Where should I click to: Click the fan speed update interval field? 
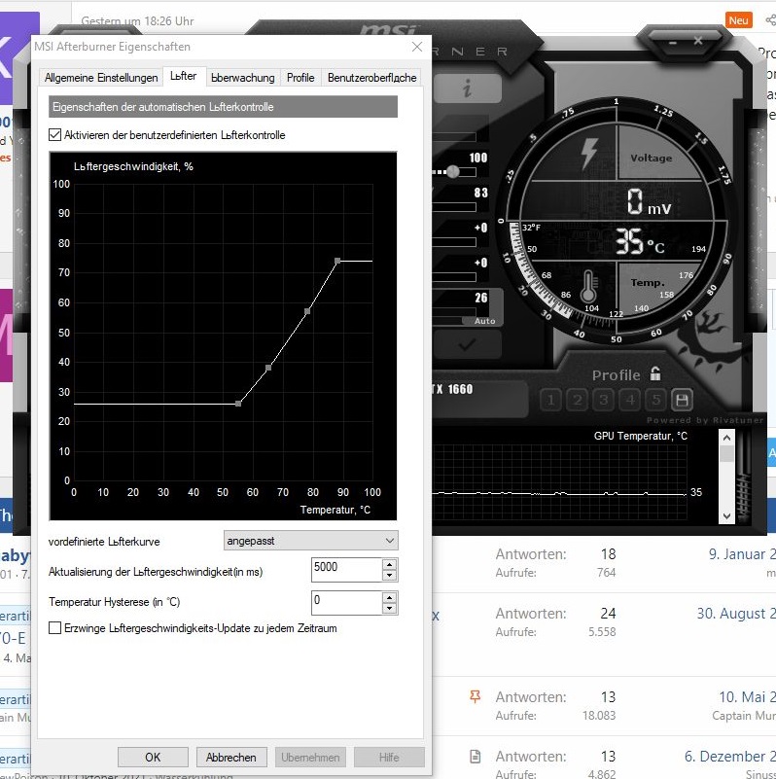coord(346,569)
